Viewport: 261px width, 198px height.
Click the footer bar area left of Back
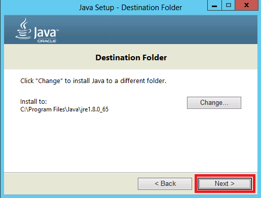(71, 183)
